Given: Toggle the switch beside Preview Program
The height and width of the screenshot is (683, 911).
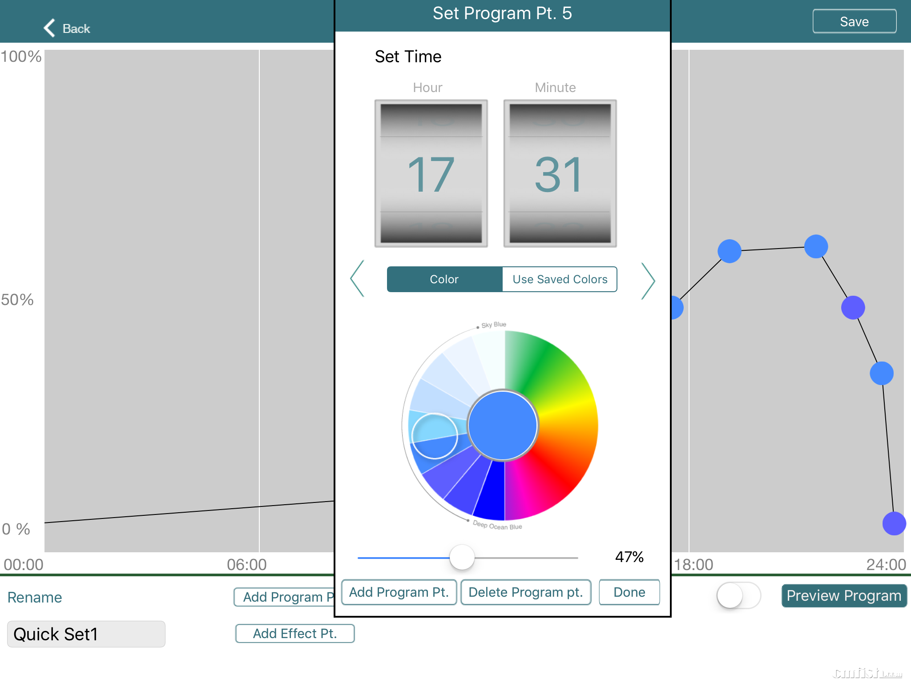Looking at the screenshot, I should pos(738,595).
